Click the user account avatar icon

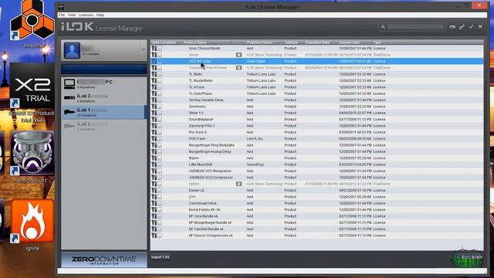click(x=72, y=50)
